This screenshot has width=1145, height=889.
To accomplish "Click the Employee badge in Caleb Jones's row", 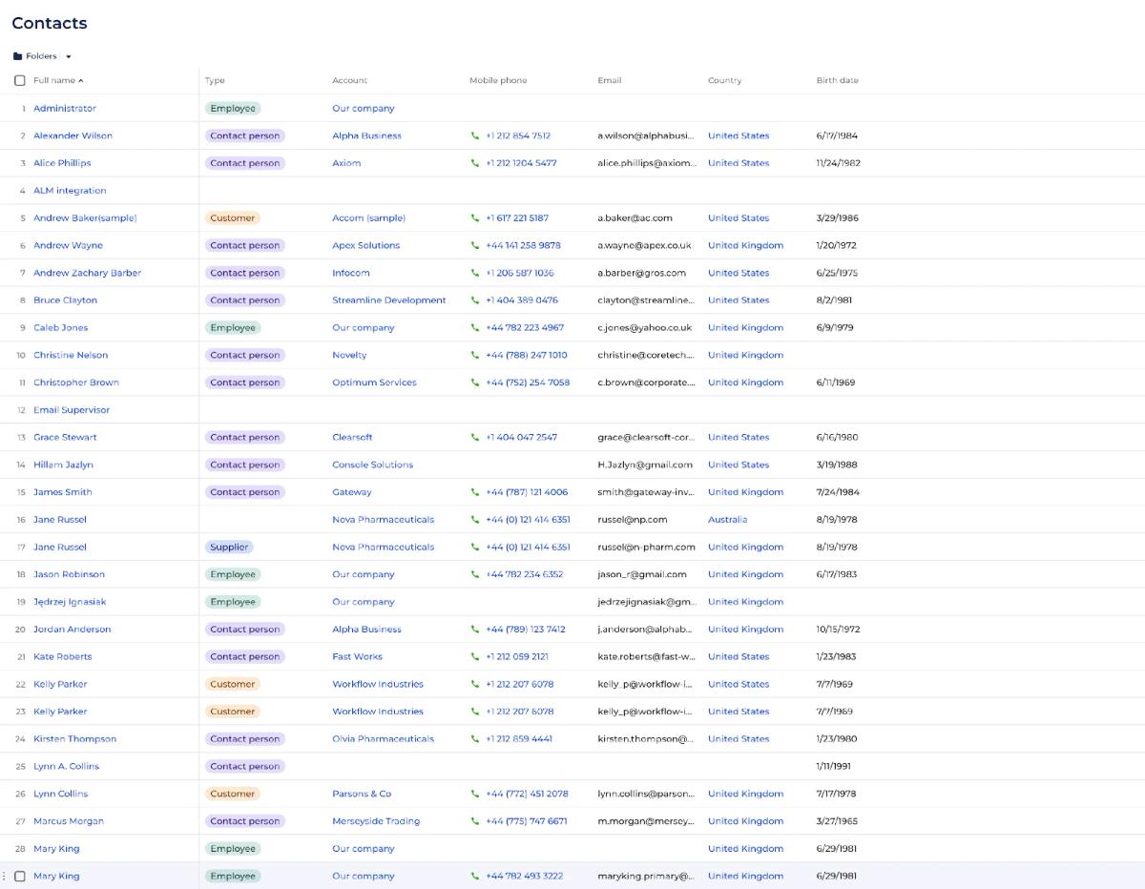I will [x=233, y=328].
